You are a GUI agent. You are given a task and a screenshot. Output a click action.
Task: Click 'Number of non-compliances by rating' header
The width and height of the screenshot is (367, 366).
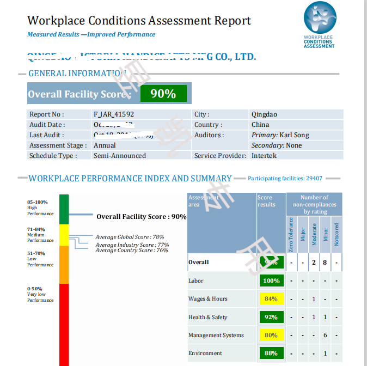(314, 204)
